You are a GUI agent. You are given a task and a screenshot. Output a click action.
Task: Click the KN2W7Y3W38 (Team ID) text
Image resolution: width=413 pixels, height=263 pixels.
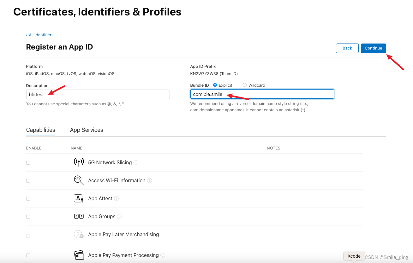pyautogui.click(x=214, y=73)
